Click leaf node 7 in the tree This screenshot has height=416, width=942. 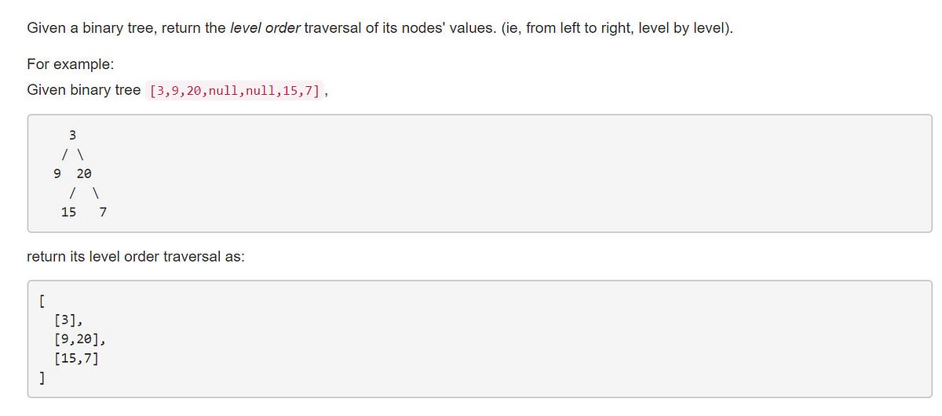[103, 212]
